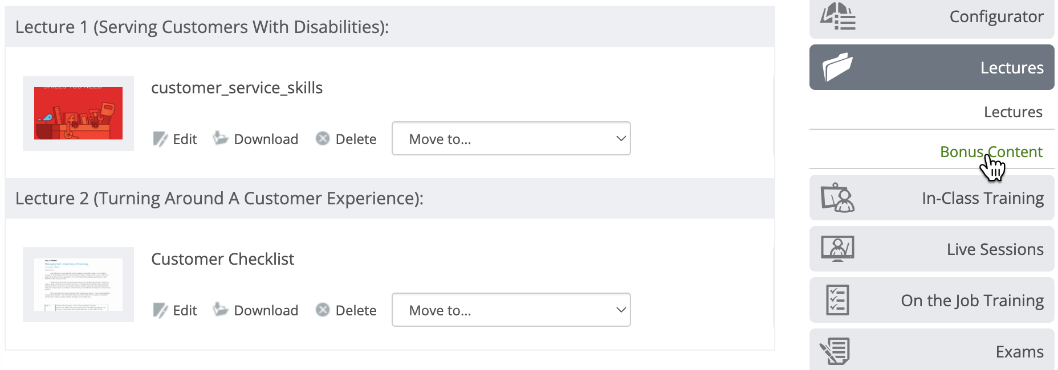Screen dimensions: 1058x370
Task: Click Delete link for customer_service_skills
Action: tap(356, 139)
